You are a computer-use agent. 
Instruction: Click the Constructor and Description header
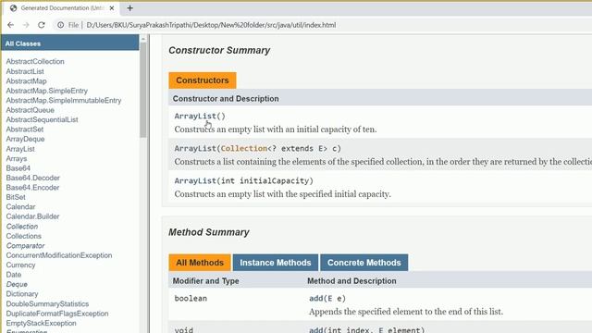point(226,99)
